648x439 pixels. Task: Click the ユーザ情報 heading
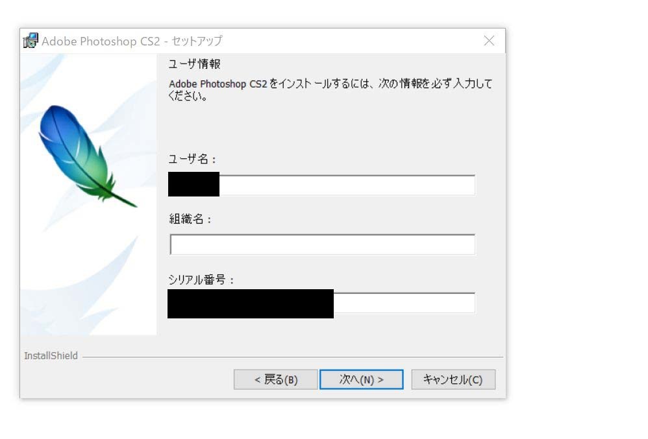(194, 64)
